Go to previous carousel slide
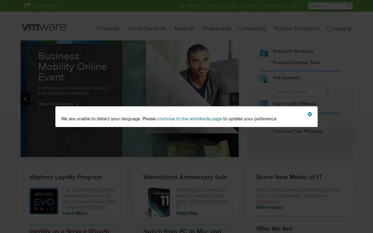The height and width of the screenshot is (233, 373). [25, 99]
